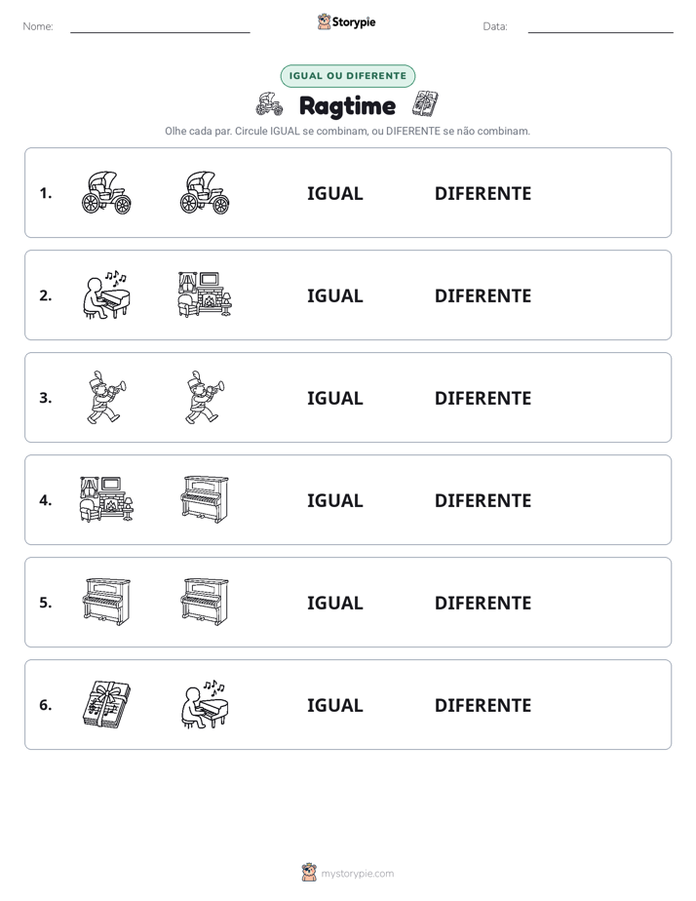This screenshot has height=901, width=696.
Task: Circle IGUAL for row 1
Action: [x=334, y=194]
